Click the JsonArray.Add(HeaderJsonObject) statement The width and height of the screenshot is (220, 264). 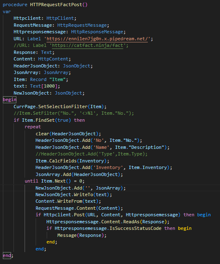[79, 174]
